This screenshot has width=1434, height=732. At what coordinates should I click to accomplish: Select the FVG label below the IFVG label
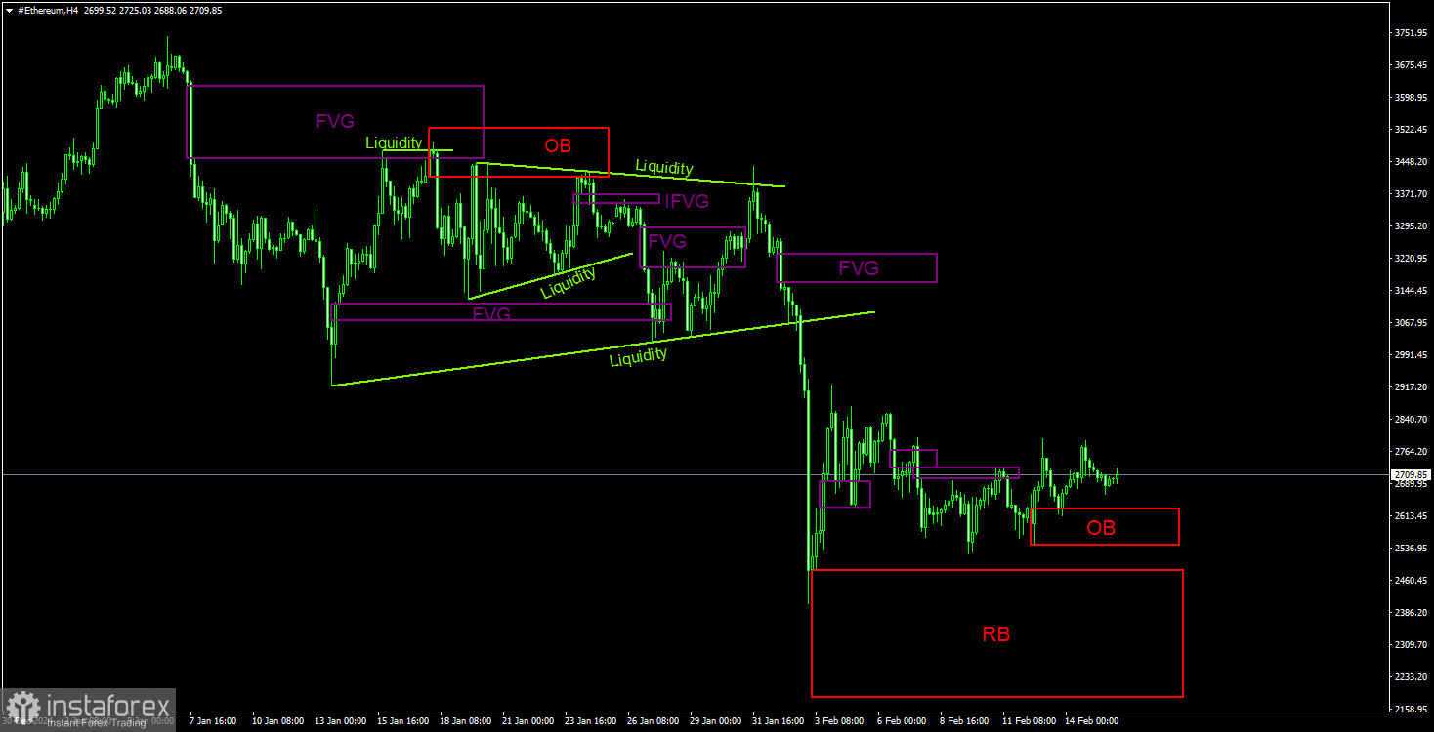pos(667,240)
